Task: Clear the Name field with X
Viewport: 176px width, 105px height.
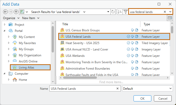Action: [x=118, y=89]
